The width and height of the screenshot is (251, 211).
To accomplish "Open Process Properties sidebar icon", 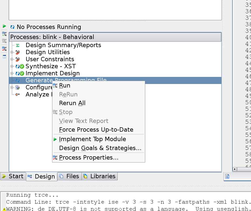I will 4,48.
